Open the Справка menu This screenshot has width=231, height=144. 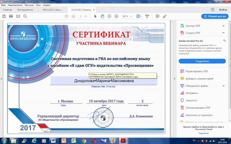pyautogui.click(x=46, y=5)
